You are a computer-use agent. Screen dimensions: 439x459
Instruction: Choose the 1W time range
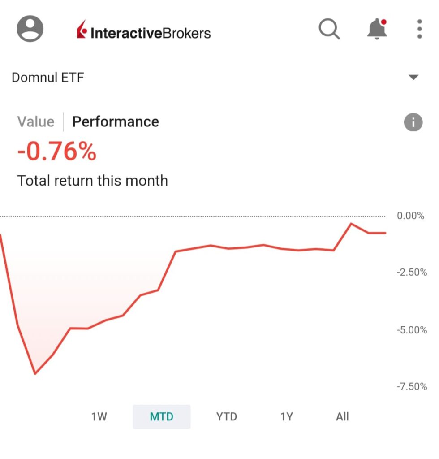pos(99,417)
